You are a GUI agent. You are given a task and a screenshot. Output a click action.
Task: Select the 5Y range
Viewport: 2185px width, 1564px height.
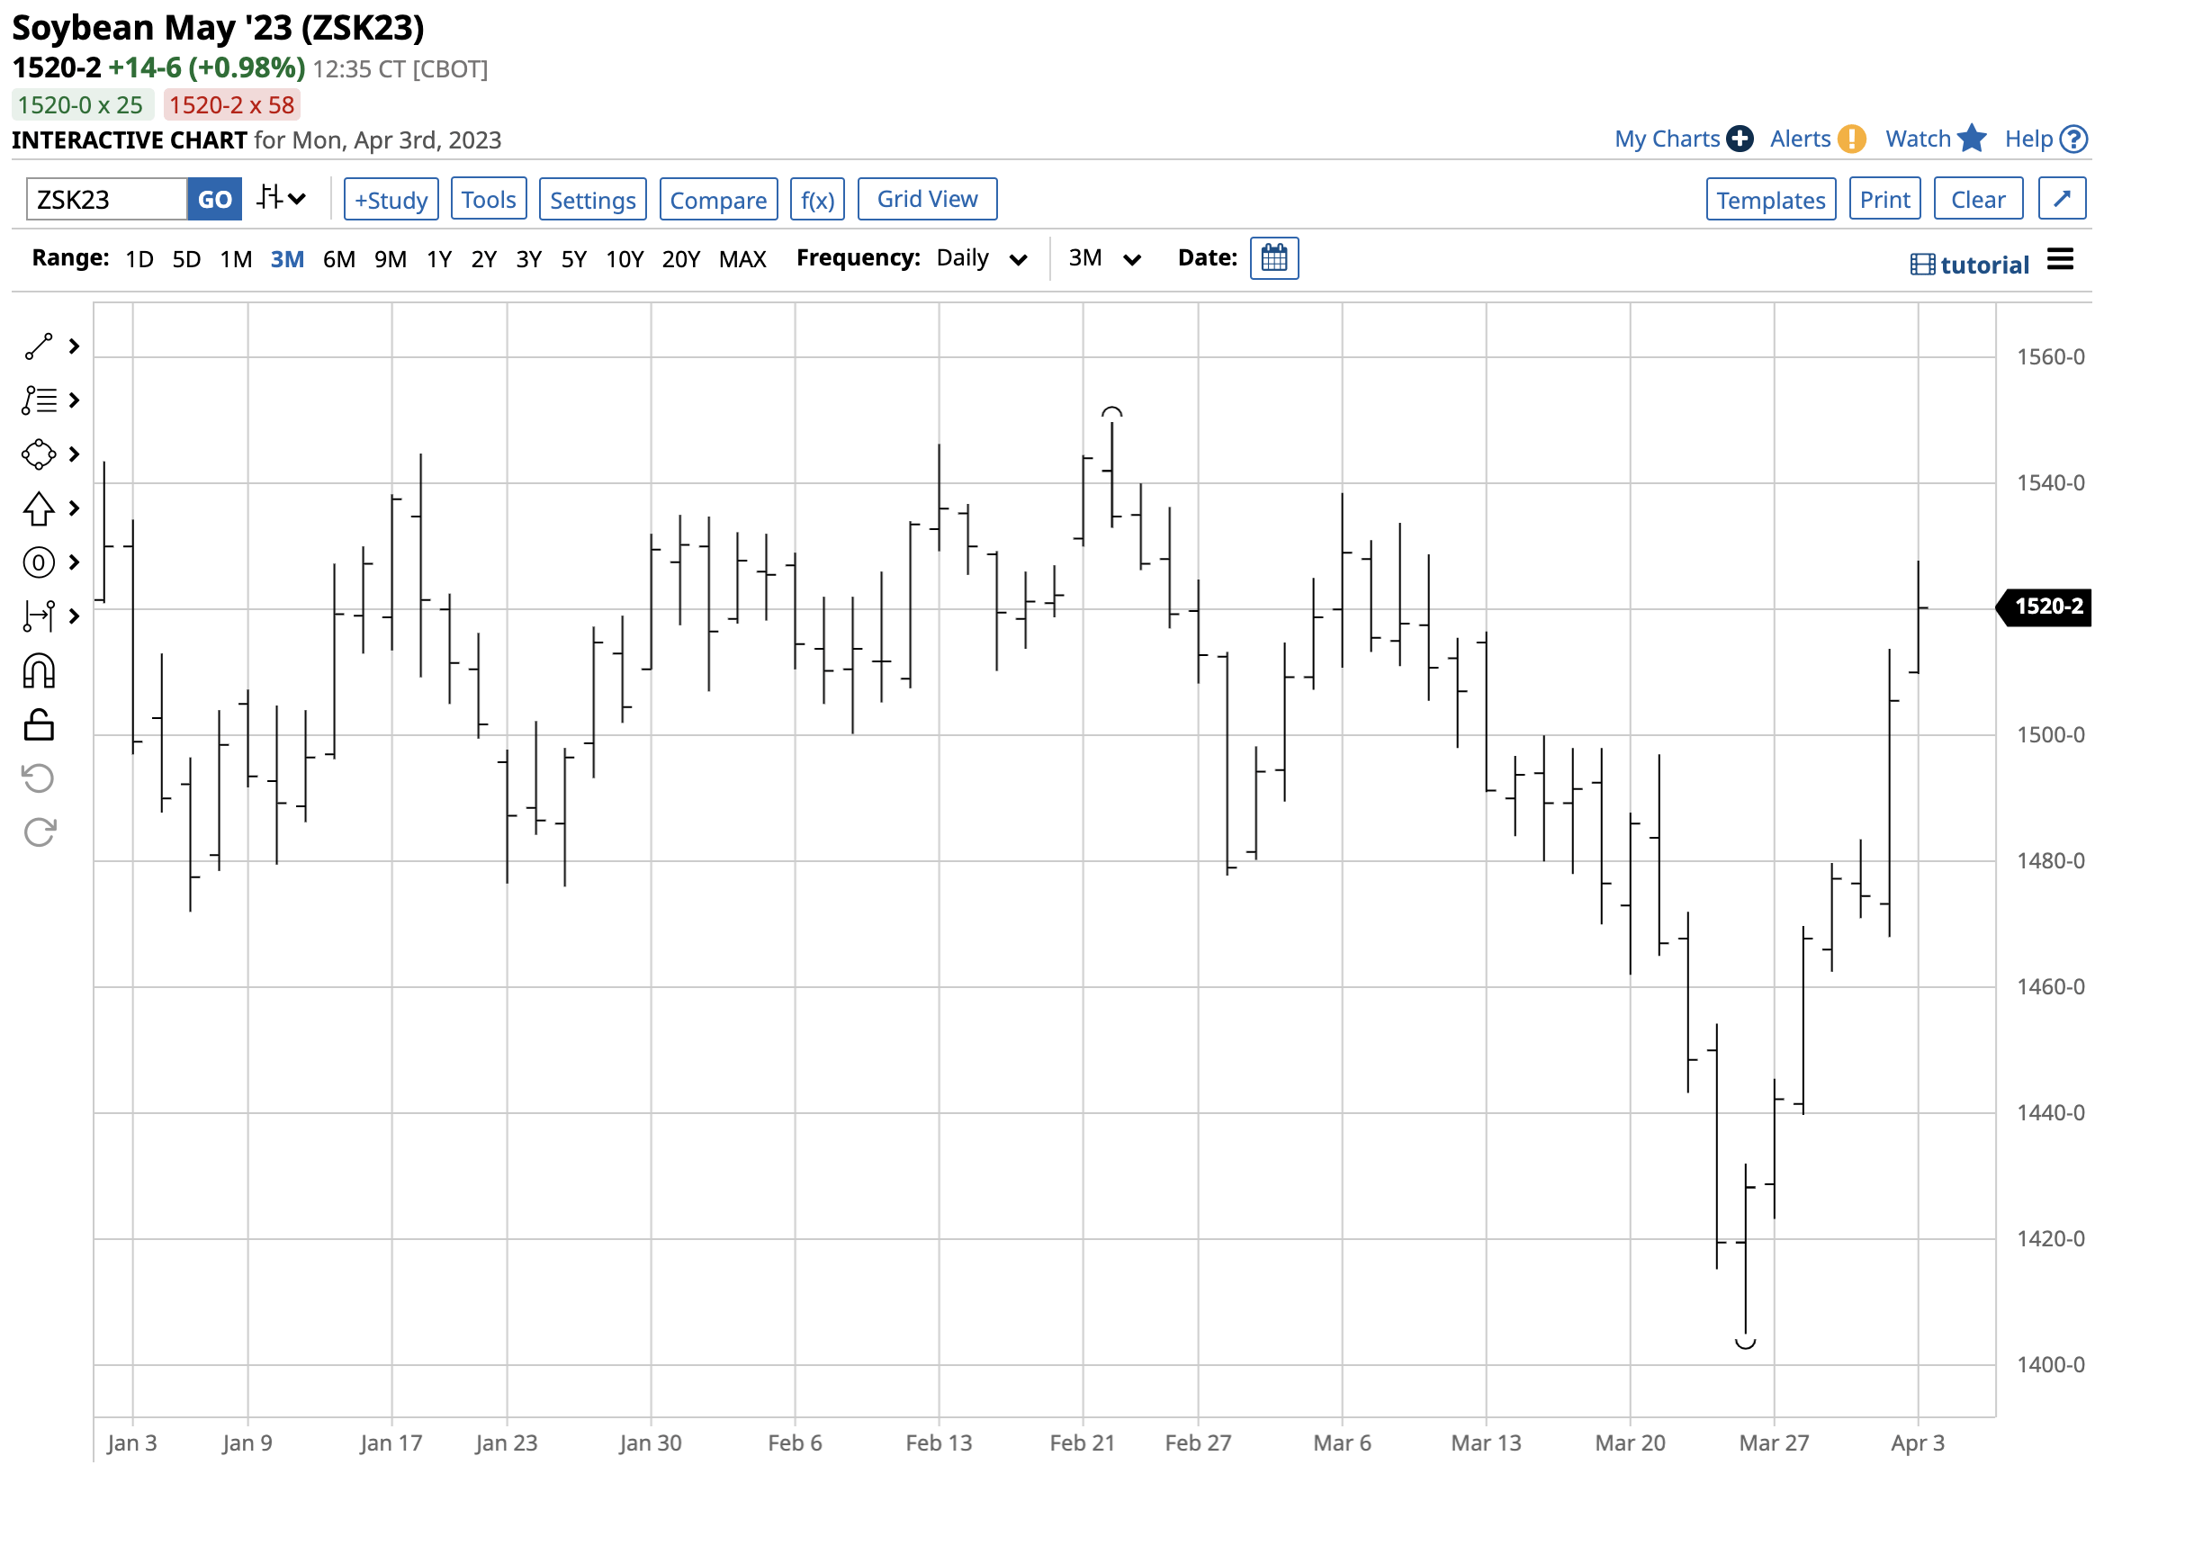pyautogui.click(x=574, y=259)
